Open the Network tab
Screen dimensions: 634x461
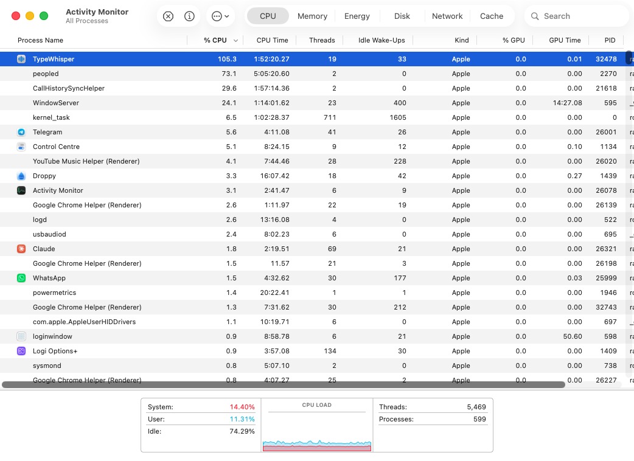[447, 16]
